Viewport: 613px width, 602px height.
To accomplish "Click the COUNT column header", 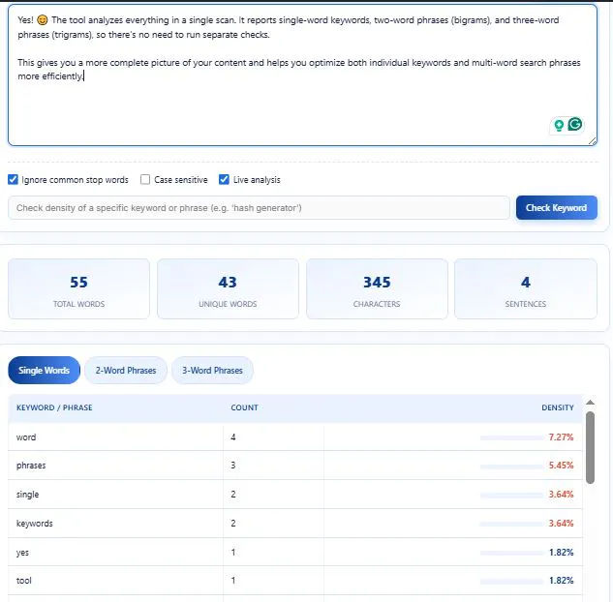I will point(244,407).
